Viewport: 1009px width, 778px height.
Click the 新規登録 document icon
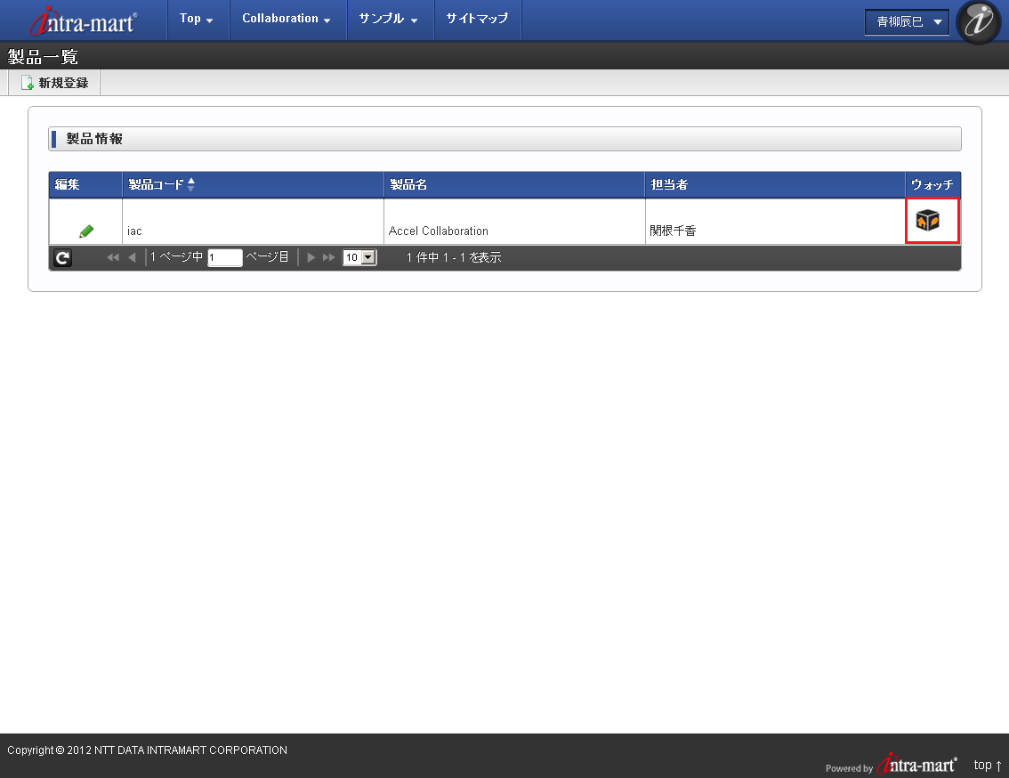pyautogui.click(x=27, y=83)
